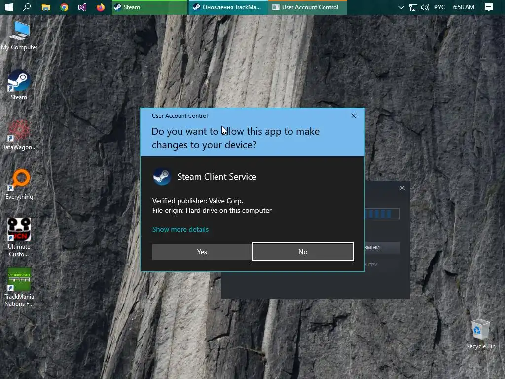Close the Steam update window behind
Screen dimensions: 505x379
coord(402,188)
